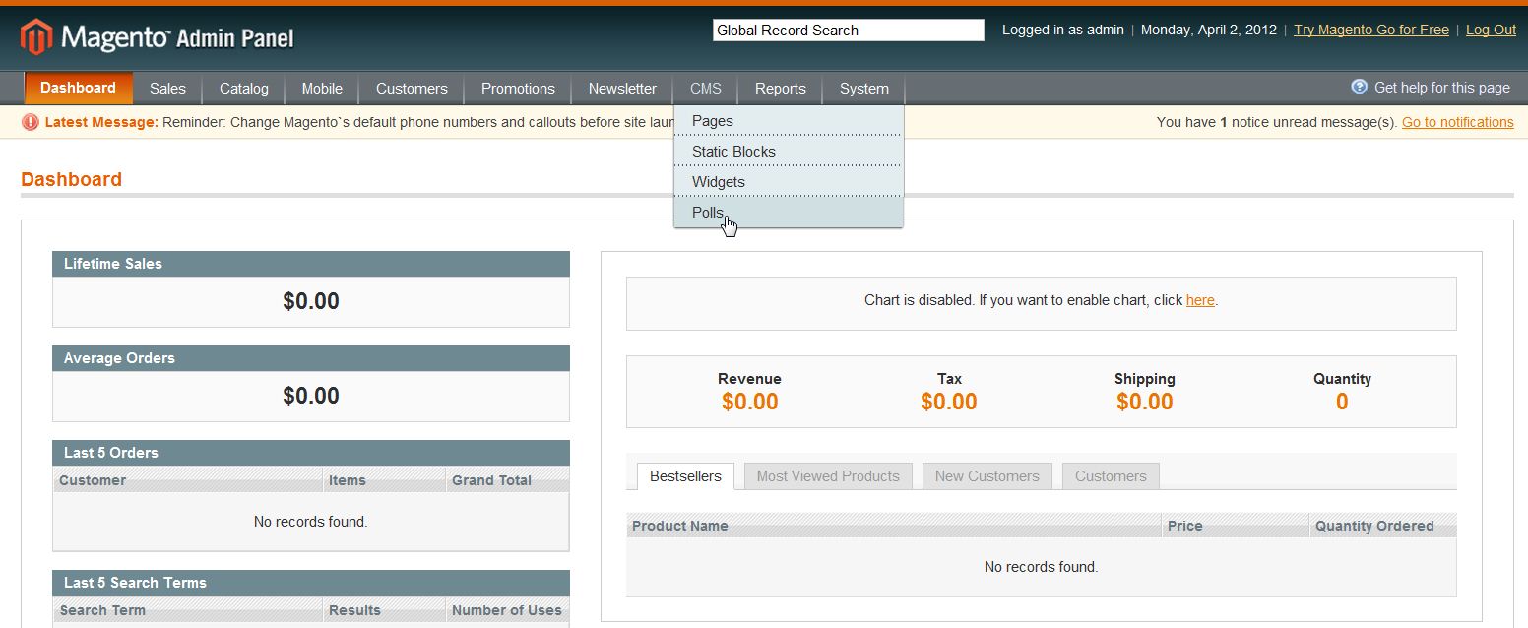Click the Results column header

coord(384,610)
